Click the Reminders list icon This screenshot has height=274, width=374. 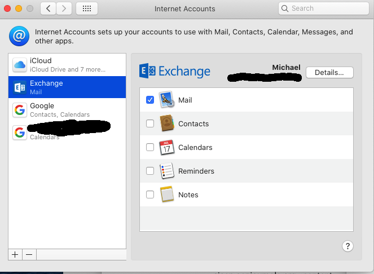pos(167,171)
